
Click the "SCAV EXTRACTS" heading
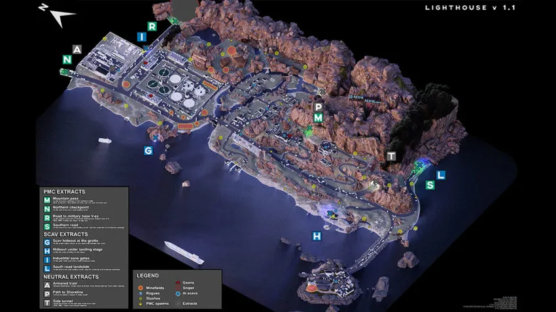point(65,234)
